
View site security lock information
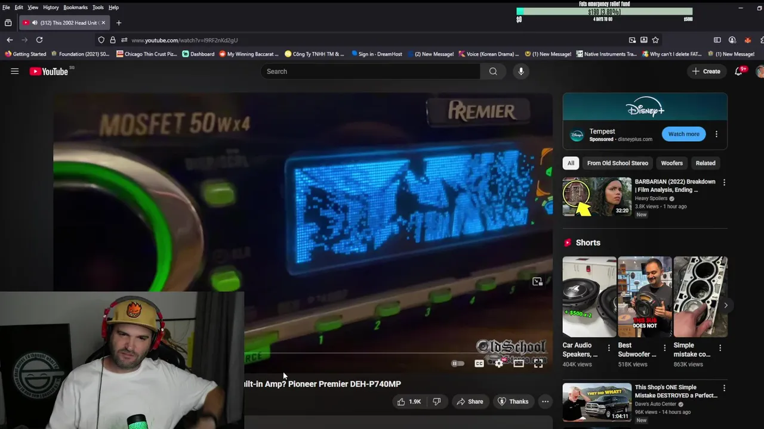pos(112,40)
